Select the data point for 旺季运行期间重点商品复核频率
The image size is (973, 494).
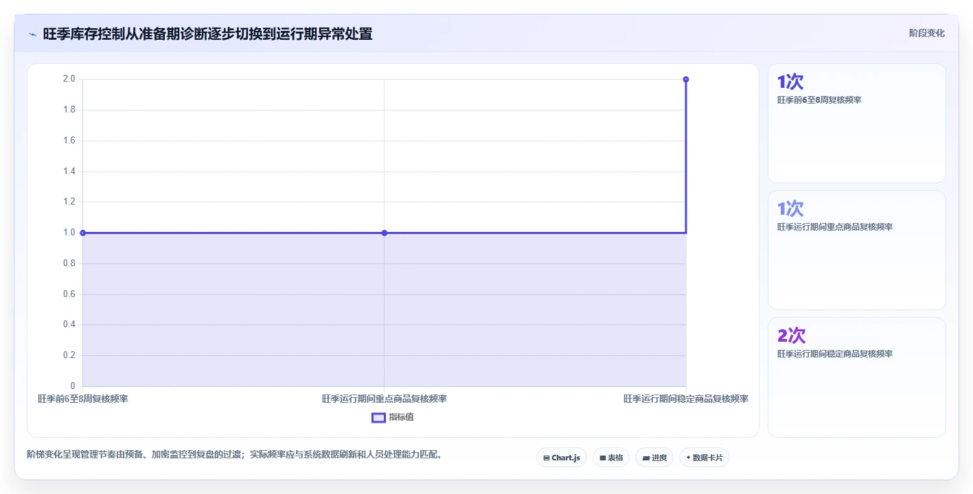click(x=385, y=233)
